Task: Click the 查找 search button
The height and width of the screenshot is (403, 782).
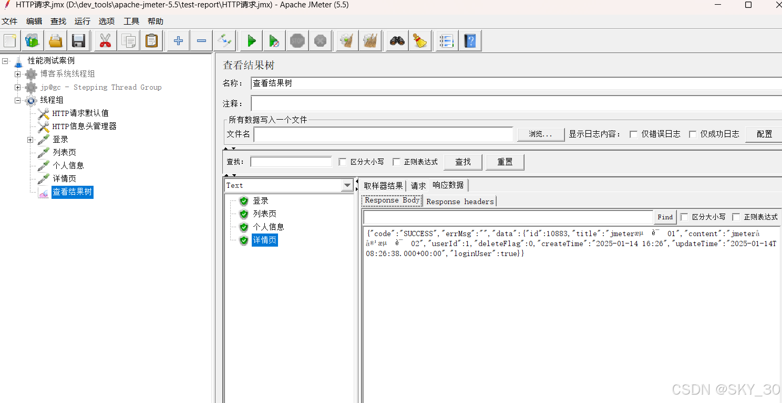Action: click(463, 162)
